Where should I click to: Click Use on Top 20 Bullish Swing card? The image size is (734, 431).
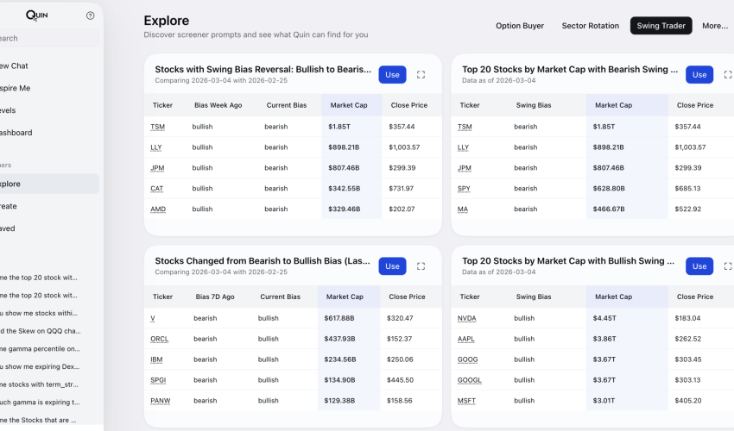tap(699, 266)
